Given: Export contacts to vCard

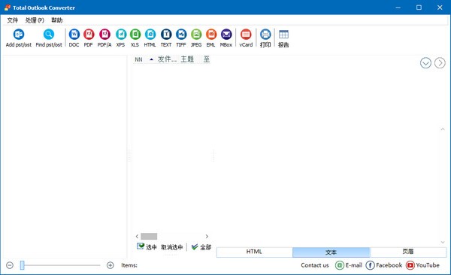Looking at the screenshot, I should click(x=246, y=38).
